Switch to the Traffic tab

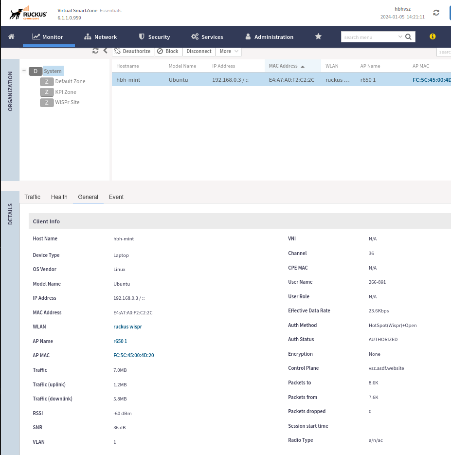click(x=32, y=197)
